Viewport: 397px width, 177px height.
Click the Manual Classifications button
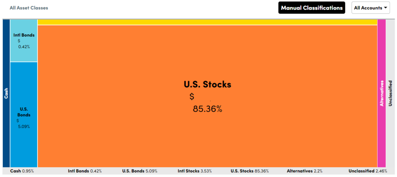pos(312,8)
